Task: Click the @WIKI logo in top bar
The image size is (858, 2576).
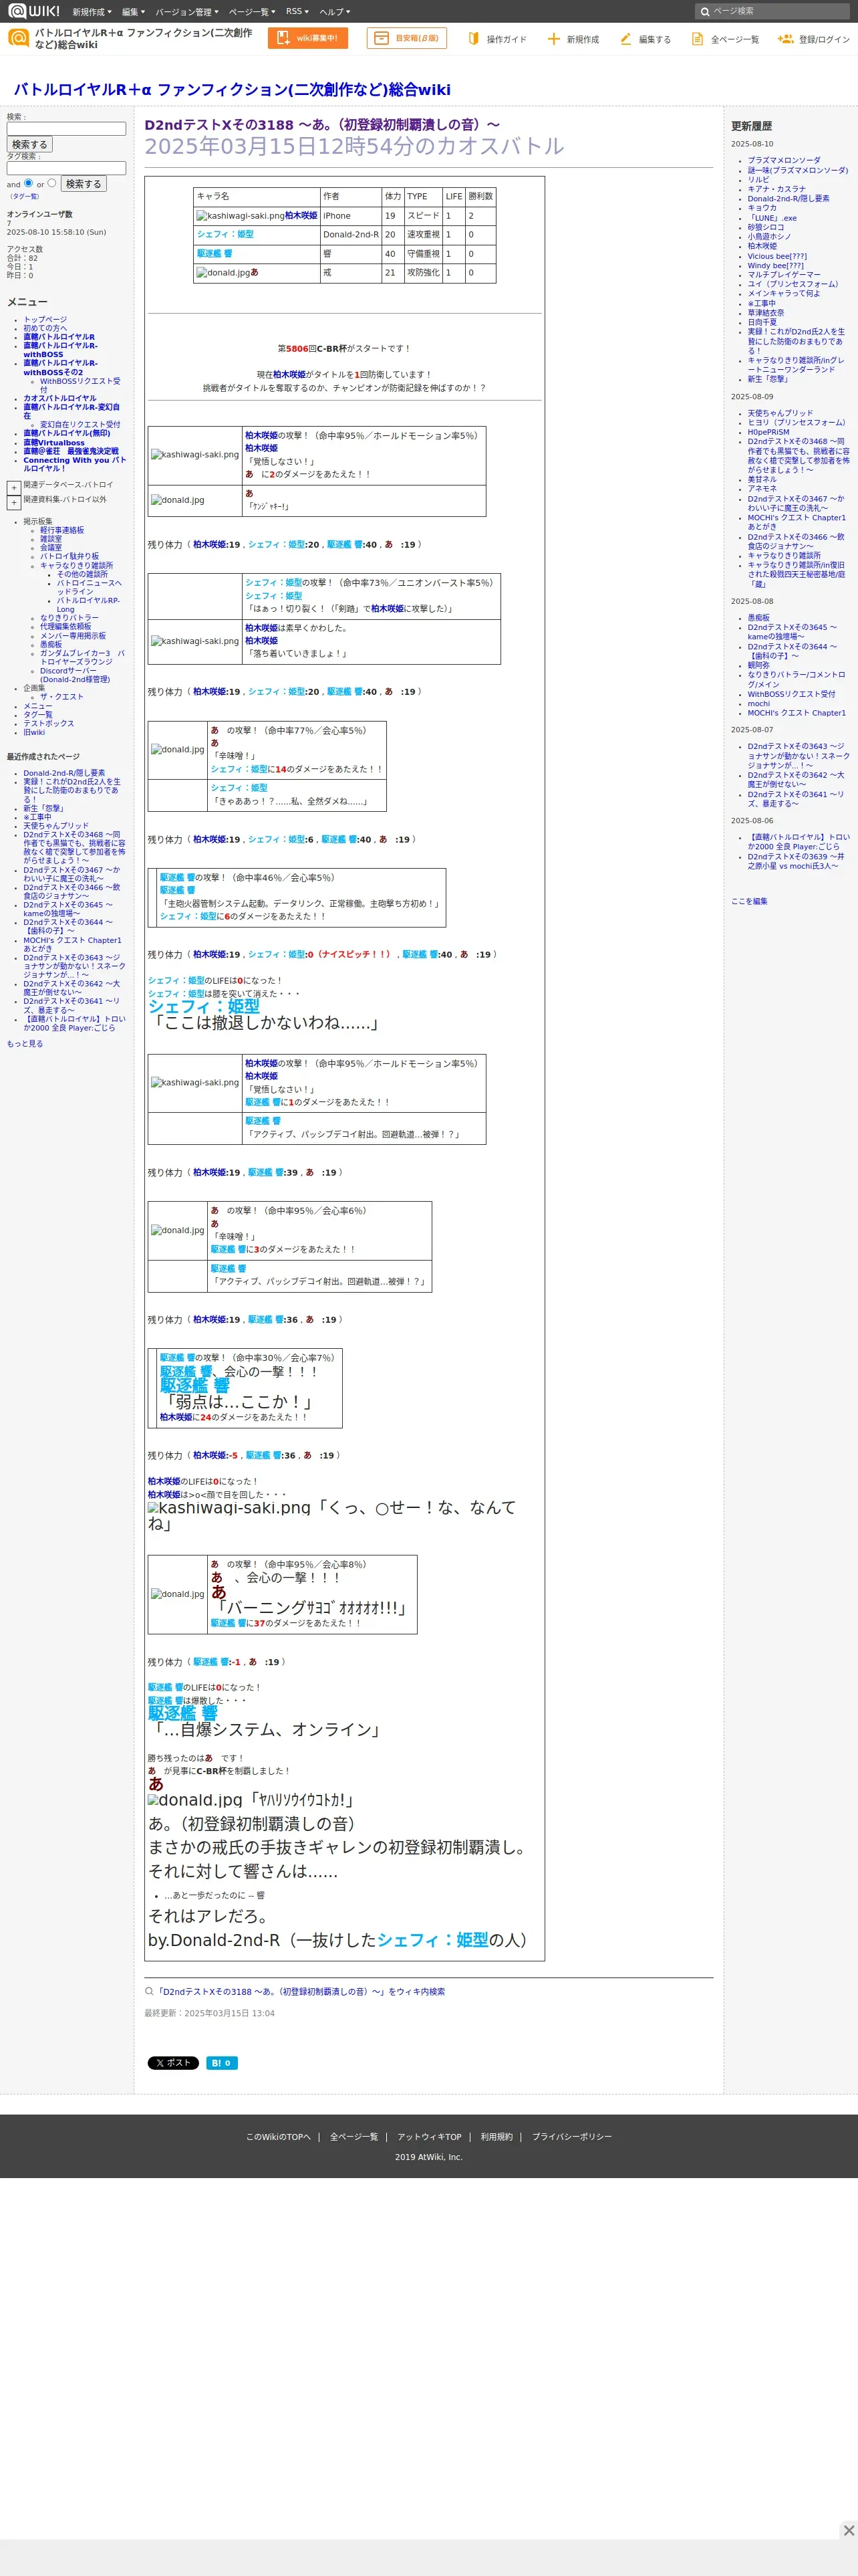Action: [x=34, y=11]
